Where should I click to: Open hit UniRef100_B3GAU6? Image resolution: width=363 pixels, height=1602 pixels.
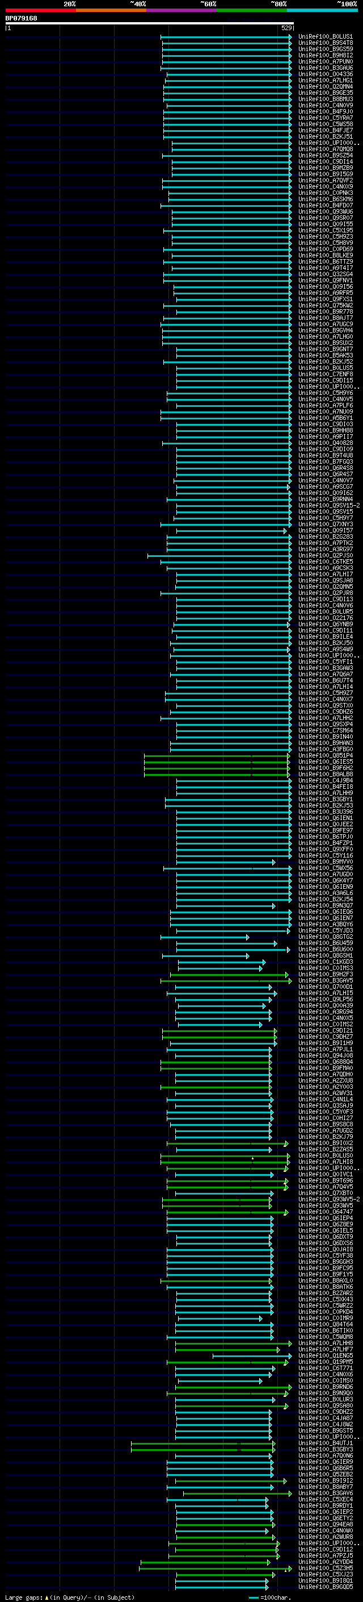click(x=325, y=68)
